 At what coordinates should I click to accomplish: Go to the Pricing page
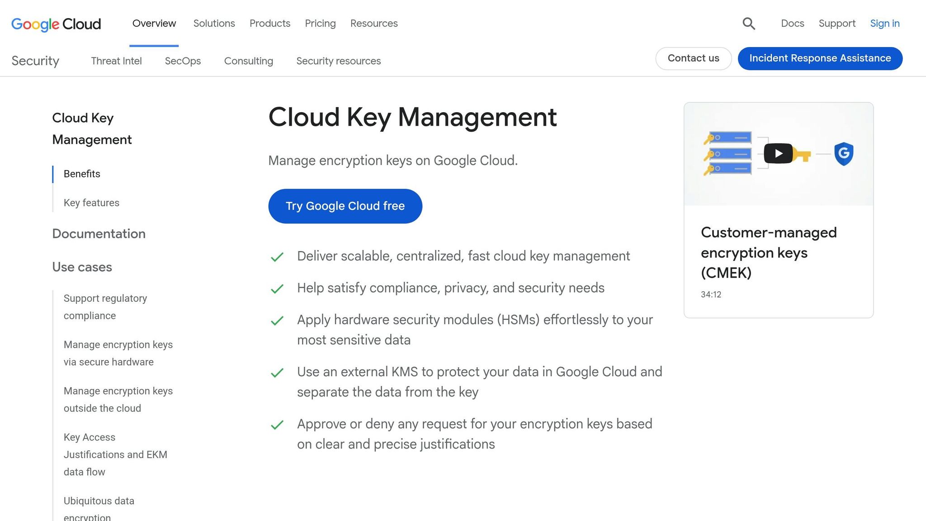[x=320, y=24]
